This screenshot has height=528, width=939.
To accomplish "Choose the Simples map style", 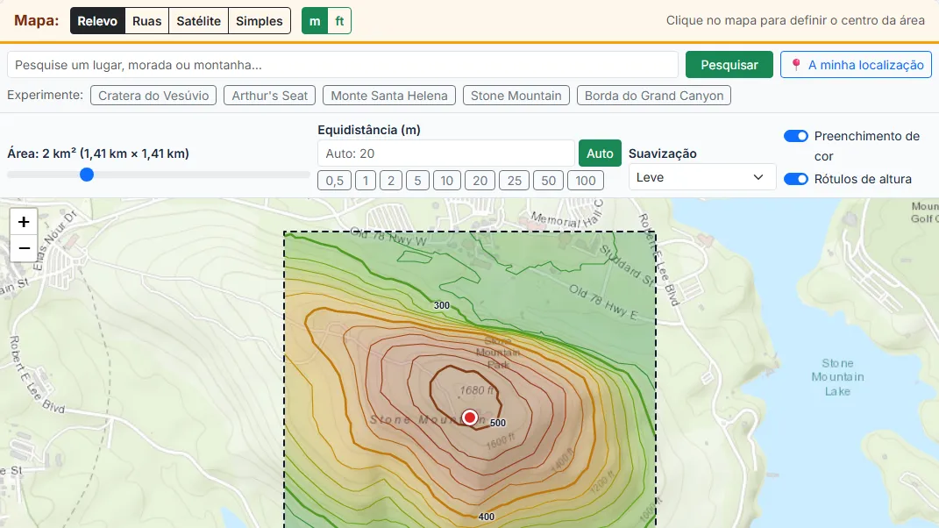I will point(260,21).
